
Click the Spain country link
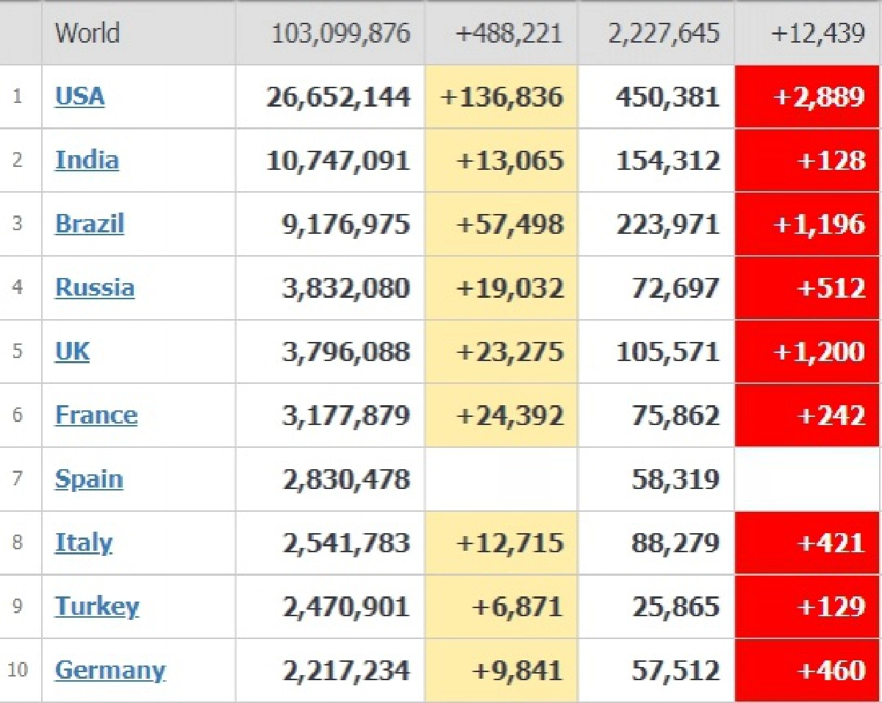point(89,479)
